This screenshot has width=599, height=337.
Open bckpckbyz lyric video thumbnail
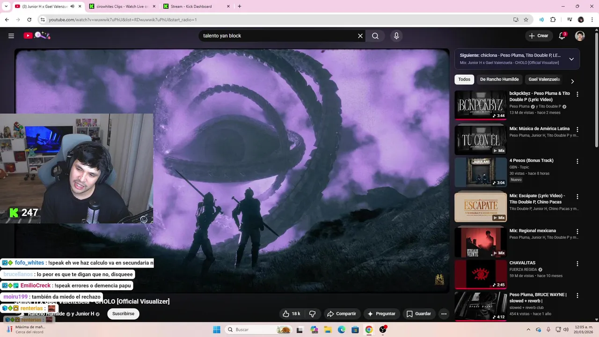[481, 105]
